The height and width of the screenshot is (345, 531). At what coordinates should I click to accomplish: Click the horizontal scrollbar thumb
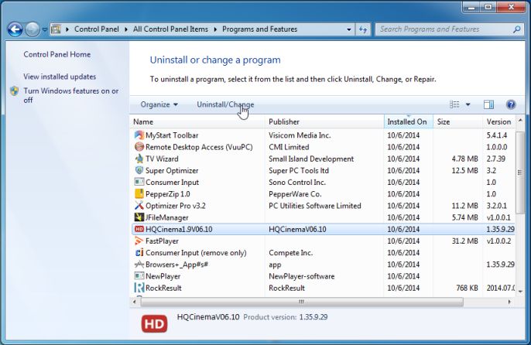[x=302, y=302]
